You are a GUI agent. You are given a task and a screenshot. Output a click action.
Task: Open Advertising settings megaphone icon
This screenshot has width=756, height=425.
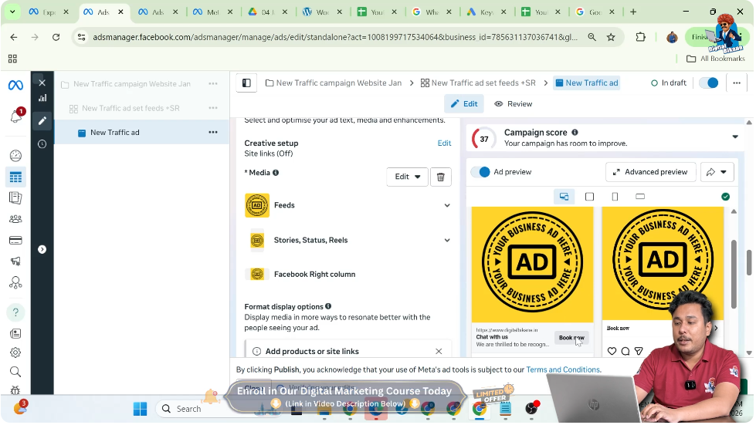click(15, 261)
